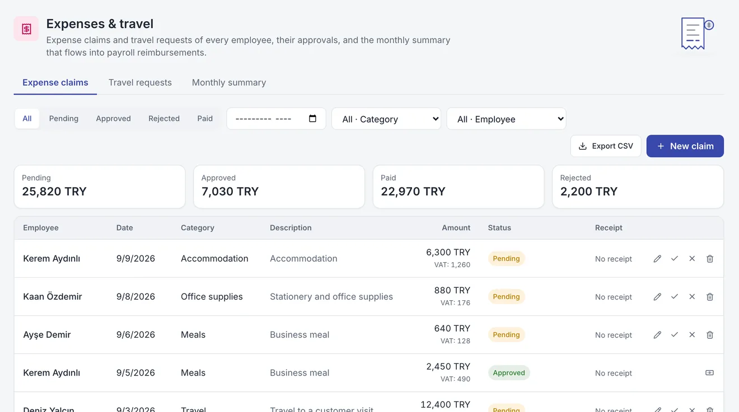The width and height of the screenshot is (739, 412).
Task: Show All claims status filter
Action: (27, 119)
